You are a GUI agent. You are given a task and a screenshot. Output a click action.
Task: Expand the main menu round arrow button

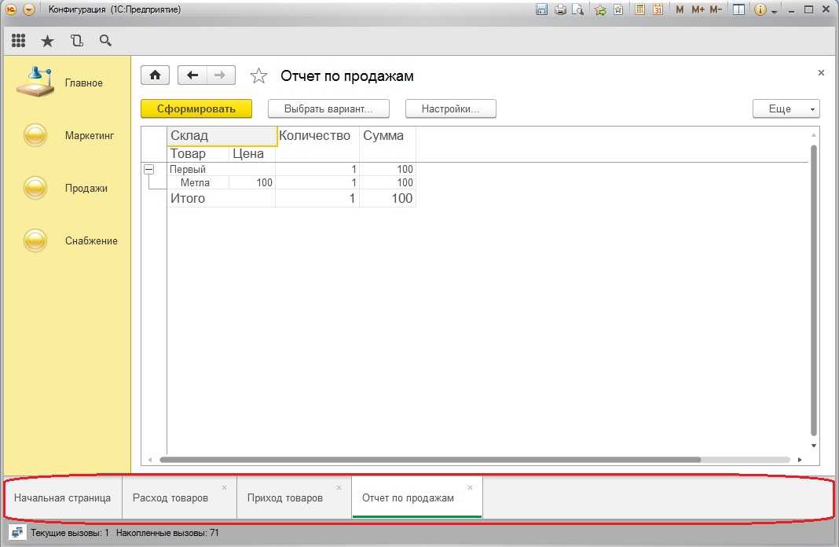pyautogui.click(x=29, y=10)
